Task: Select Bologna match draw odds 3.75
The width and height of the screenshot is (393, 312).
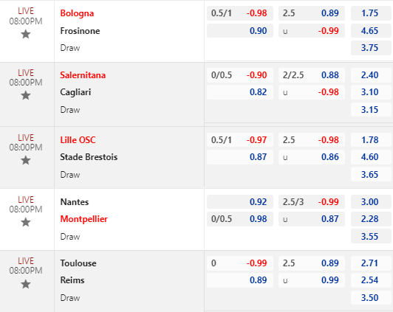Action: (x=371, y=48)
